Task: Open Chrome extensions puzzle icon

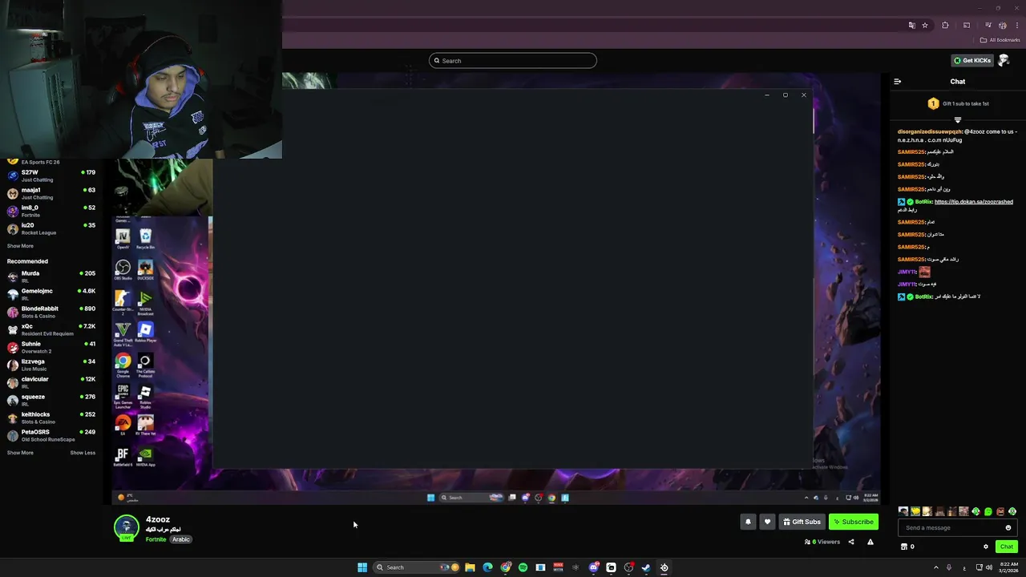Action: pos(945,26)
